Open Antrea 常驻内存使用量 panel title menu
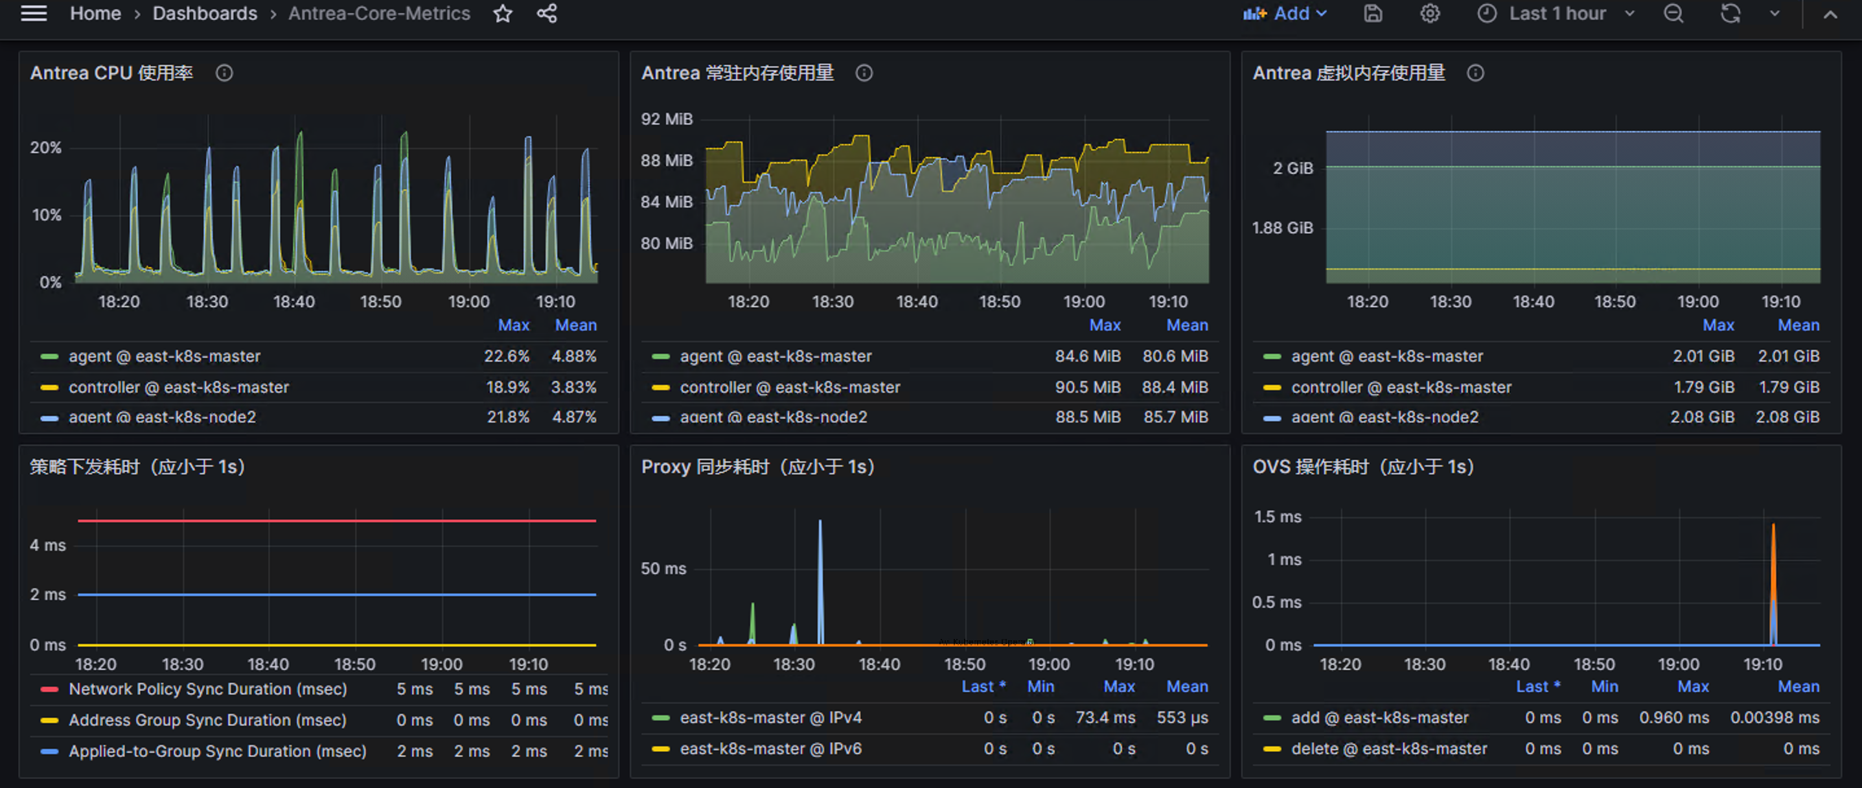The image size is (1862, 788). [x=738, y=73]
